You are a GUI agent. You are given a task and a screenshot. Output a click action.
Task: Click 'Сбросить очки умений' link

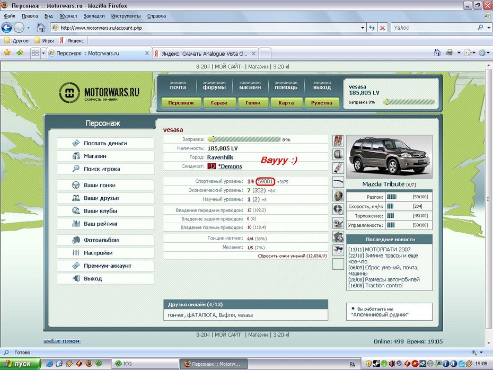[292, 256]
